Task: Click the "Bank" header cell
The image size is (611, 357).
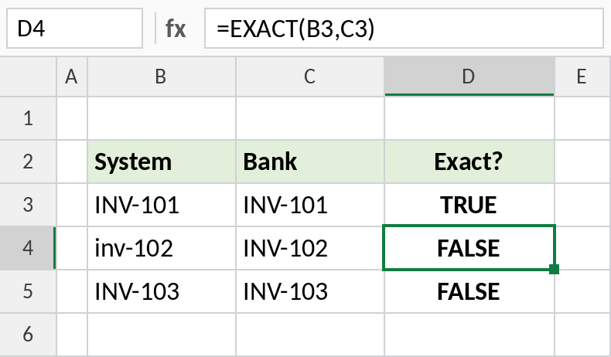Action: (x=310, y=161)
